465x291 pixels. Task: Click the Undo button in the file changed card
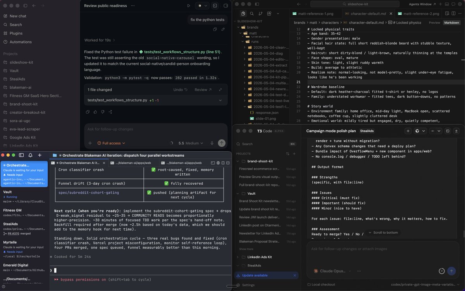(x=180, y=90)
